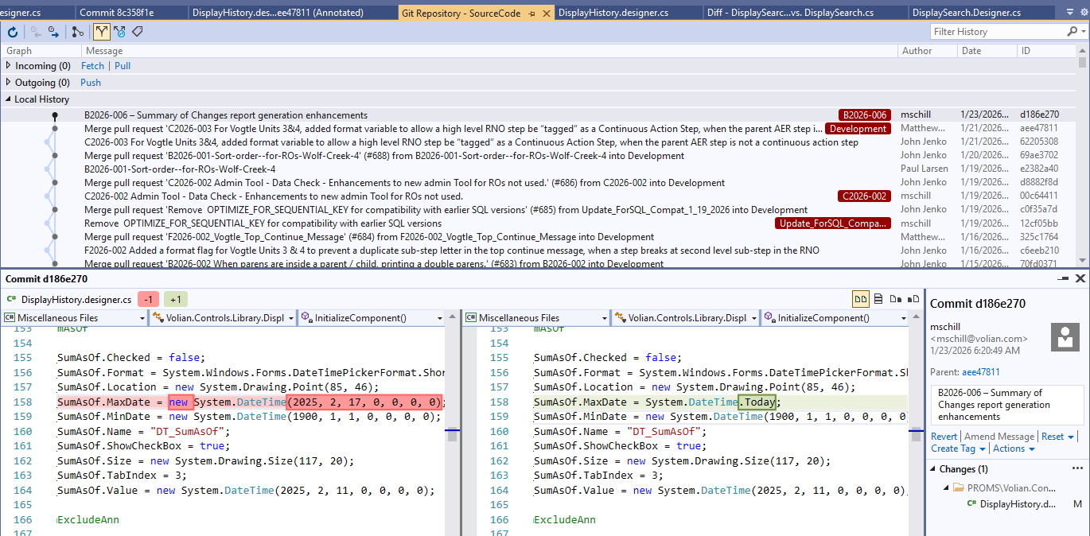This screenshot has width=1090, height=536.
Task: Toggle the show remote branches button
Action: (x=119, y=32)
